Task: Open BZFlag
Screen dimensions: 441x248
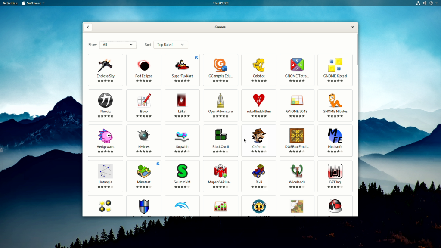Action: (335, 176)
